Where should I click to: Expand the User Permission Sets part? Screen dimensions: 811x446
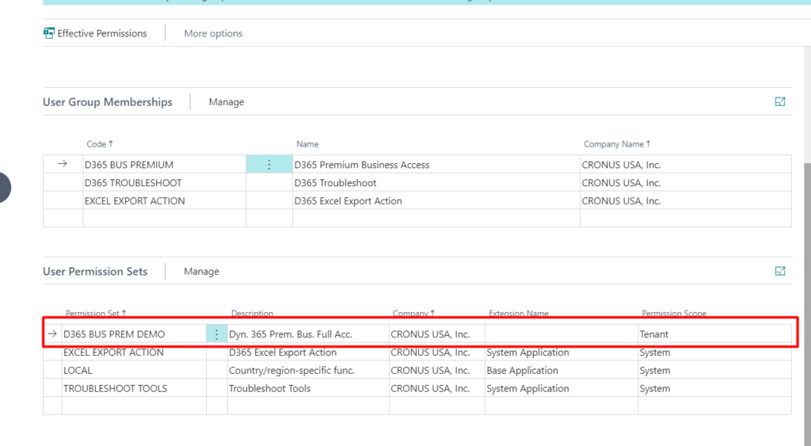click(780, 271)
